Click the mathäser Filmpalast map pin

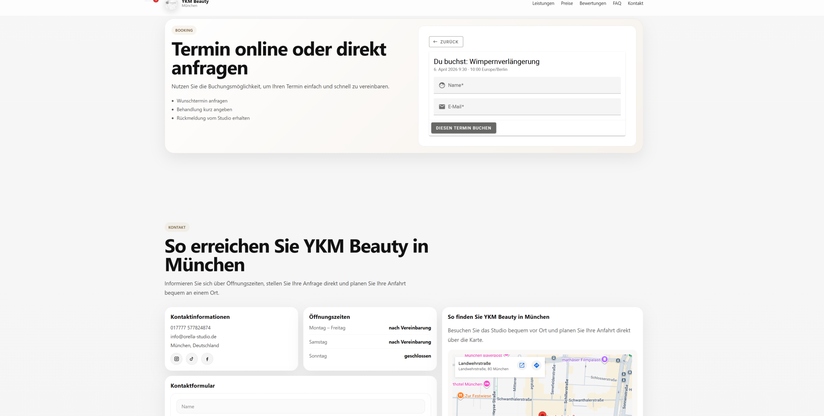(x=604, y=359)
